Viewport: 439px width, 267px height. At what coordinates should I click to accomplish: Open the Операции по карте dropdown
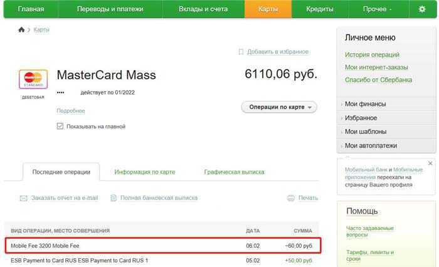pyautogui.click(x=279, y=107)
